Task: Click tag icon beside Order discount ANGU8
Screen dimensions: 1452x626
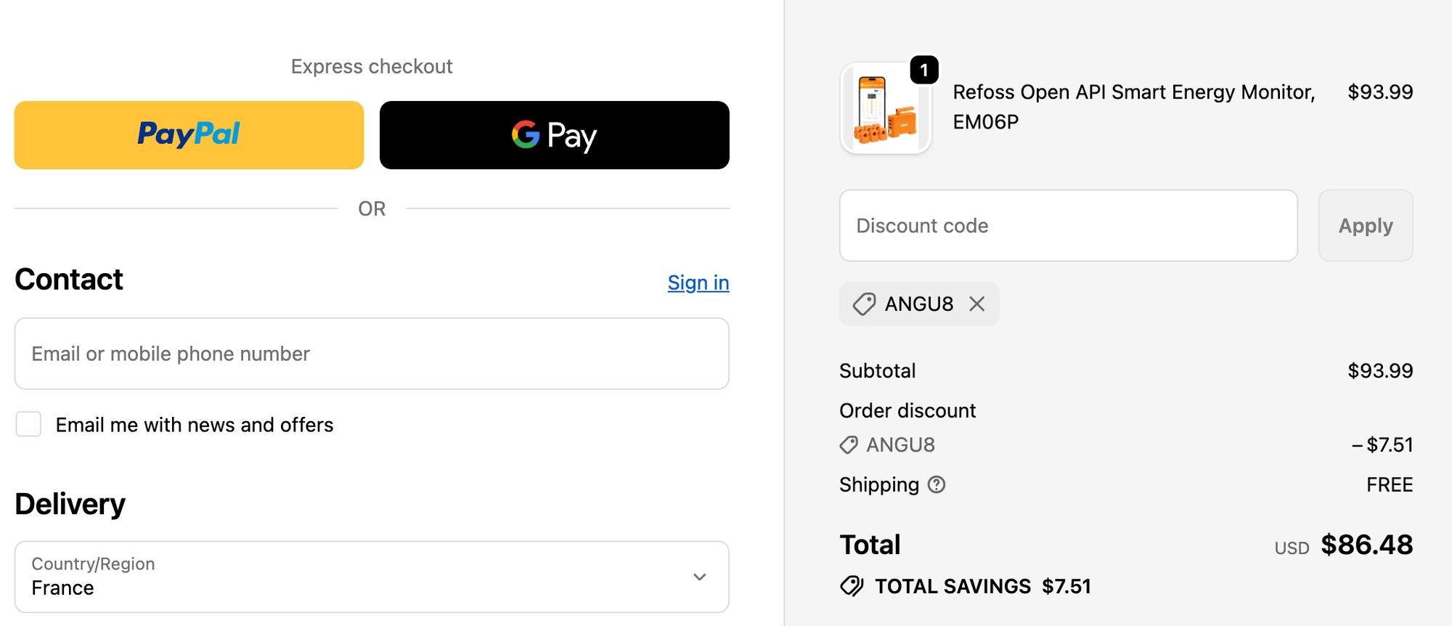Action: click(849, 444)
